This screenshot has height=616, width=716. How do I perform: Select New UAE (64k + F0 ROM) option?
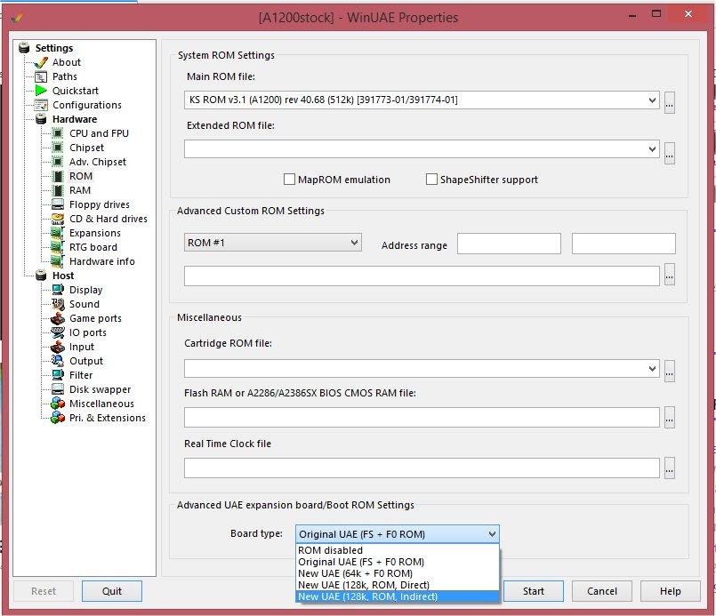pos(398,573)
